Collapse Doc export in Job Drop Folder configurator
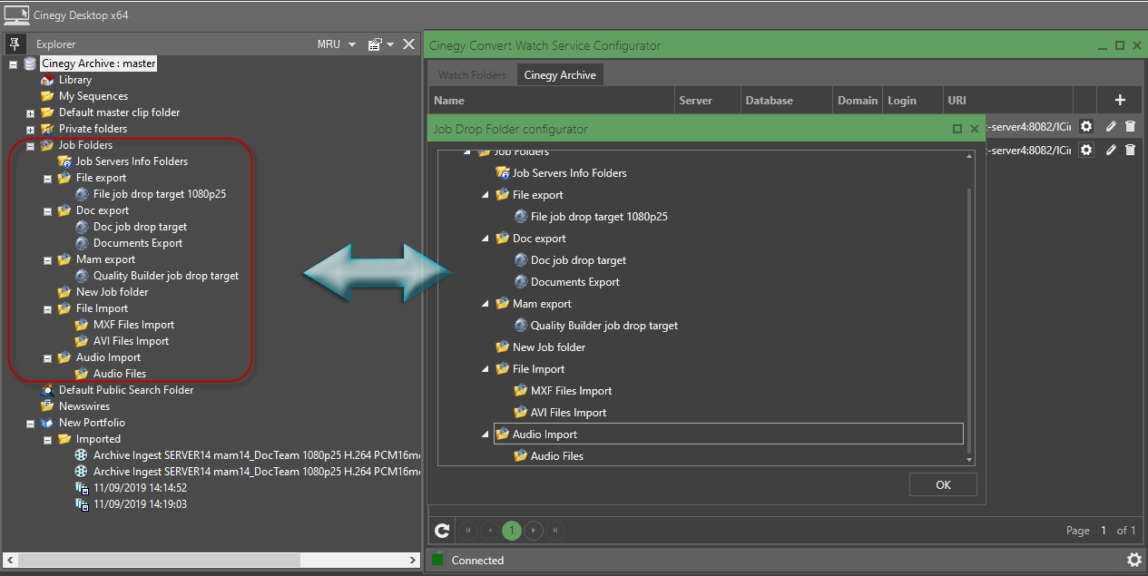The image size is (1148, 576). pos(486,239)
